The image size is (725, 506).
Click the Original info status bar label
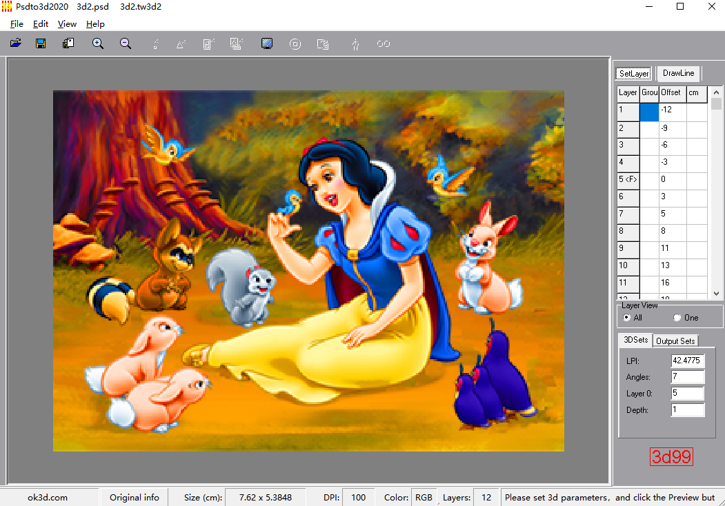point(134,497)
